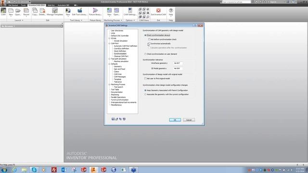Confirm settings with the OK button

175,120
